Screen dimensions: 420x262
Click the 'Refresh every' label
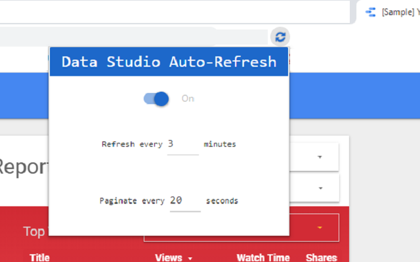(132, 144)
